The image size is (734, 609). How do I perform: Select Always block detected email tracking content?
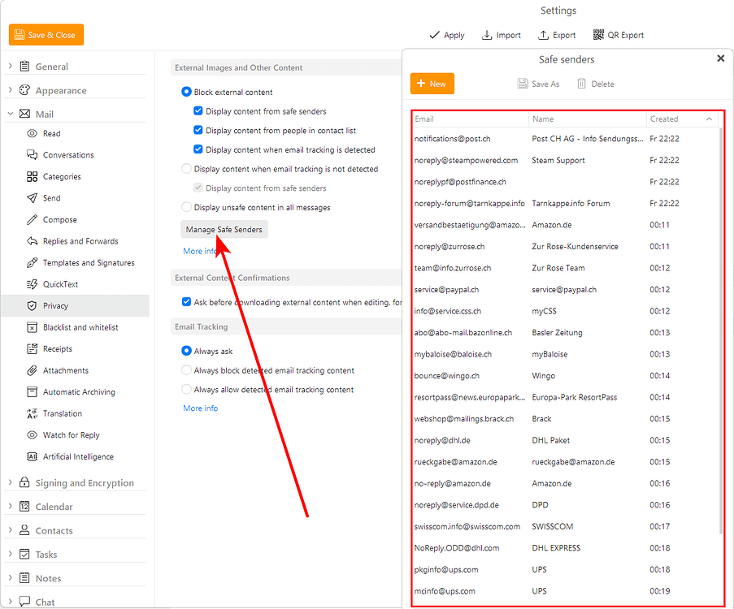click(186, 370)
